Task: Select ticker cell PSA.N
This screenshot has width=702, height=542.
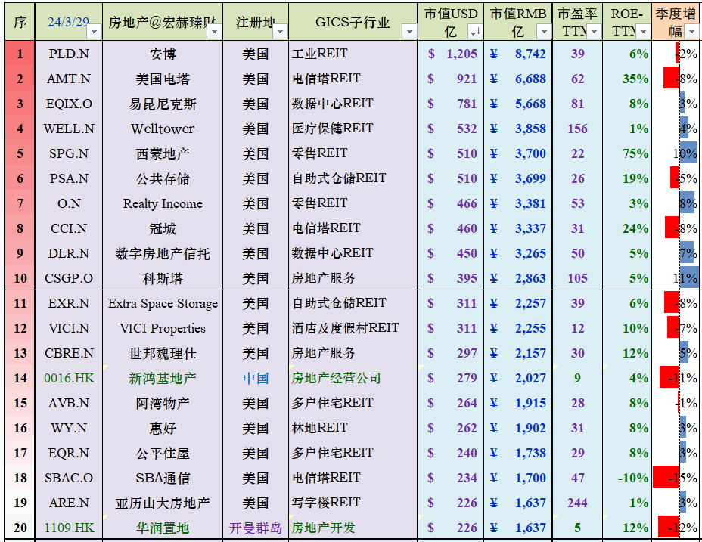Action: point(69,178)
